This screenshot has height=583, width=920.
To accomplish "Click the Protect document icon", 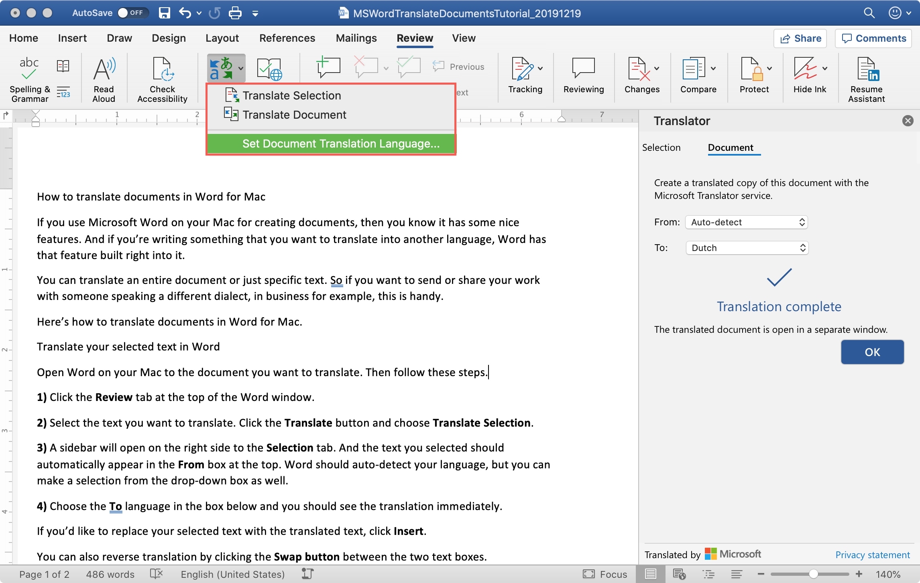I will (x=751, y=69).
